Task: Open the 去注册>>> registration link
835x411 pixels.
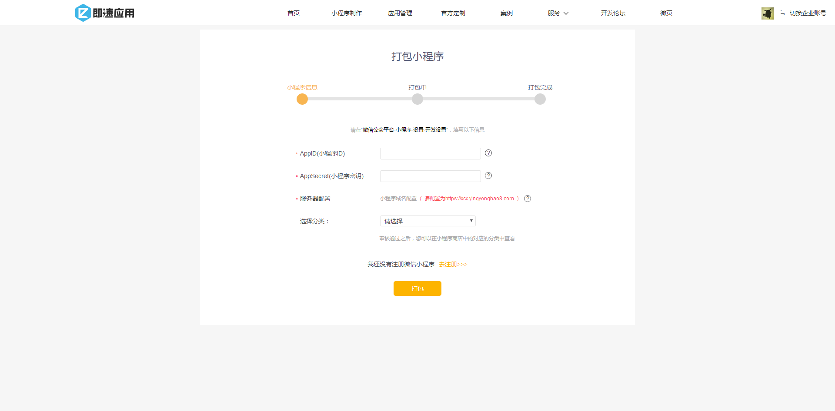Action: [452, 264]
